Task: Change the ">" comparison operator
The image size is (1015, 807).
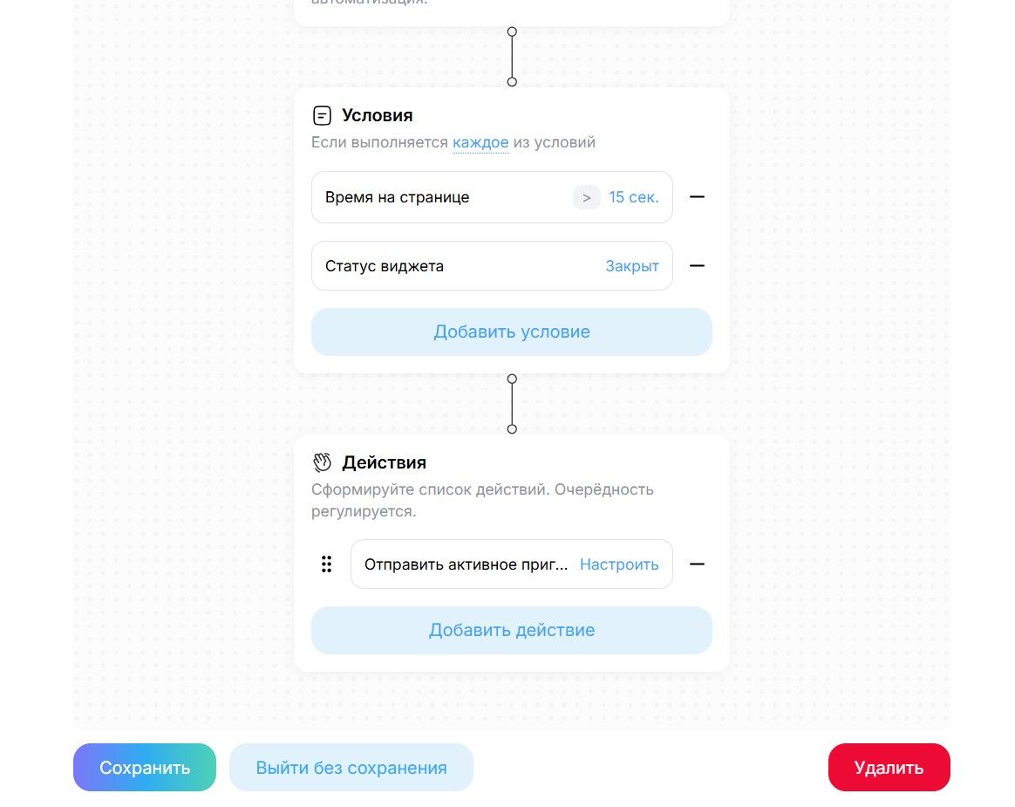Action: 587,198
